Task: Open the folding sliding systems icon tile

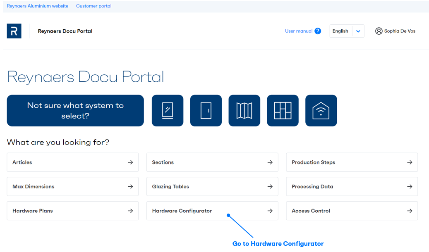Action: pyautogui.click(x=244, y=110)
